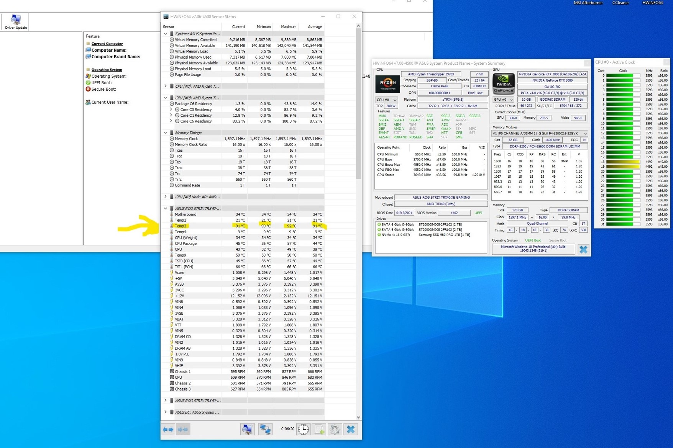
Task: Click the NVIDIA GeForce logo
Action: click(x=504, y=84)
